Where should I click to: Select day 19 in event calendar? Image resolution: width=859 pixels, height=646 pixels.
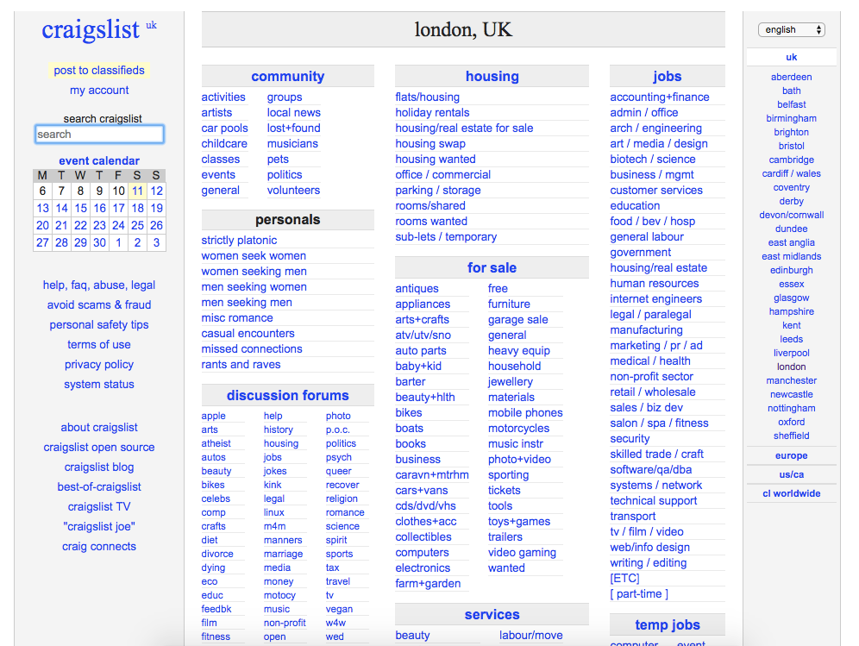(157, 208)
